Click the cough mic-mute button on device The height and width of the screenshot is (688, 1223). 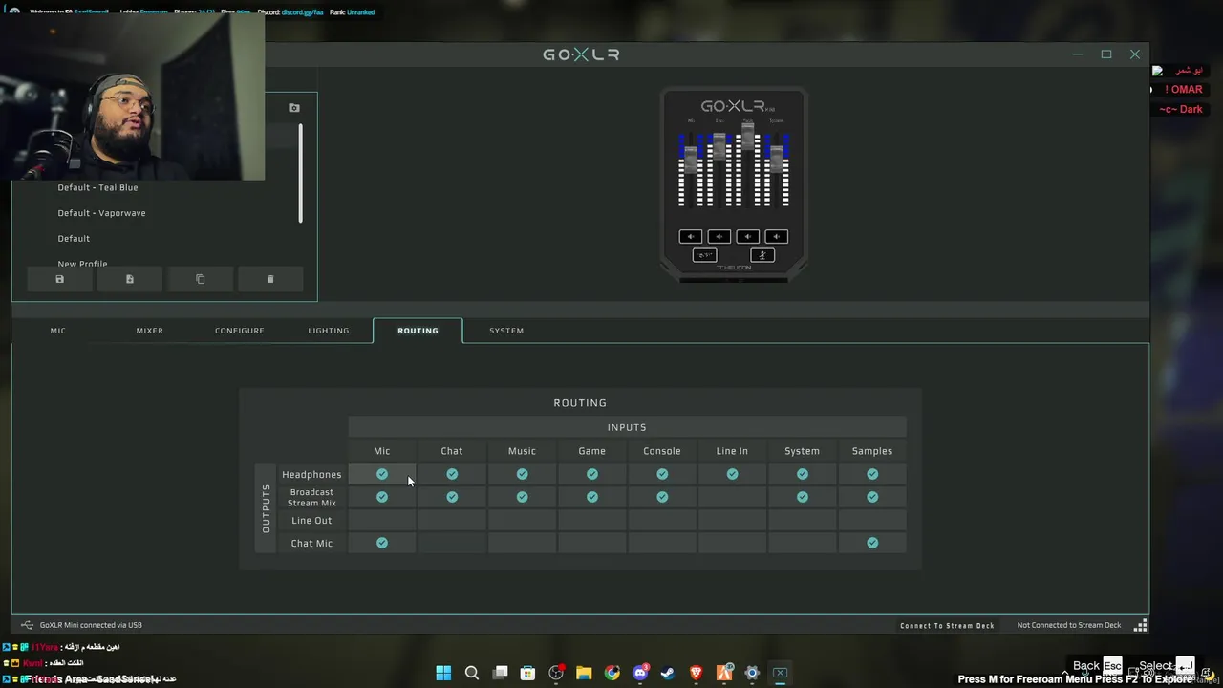762,255
